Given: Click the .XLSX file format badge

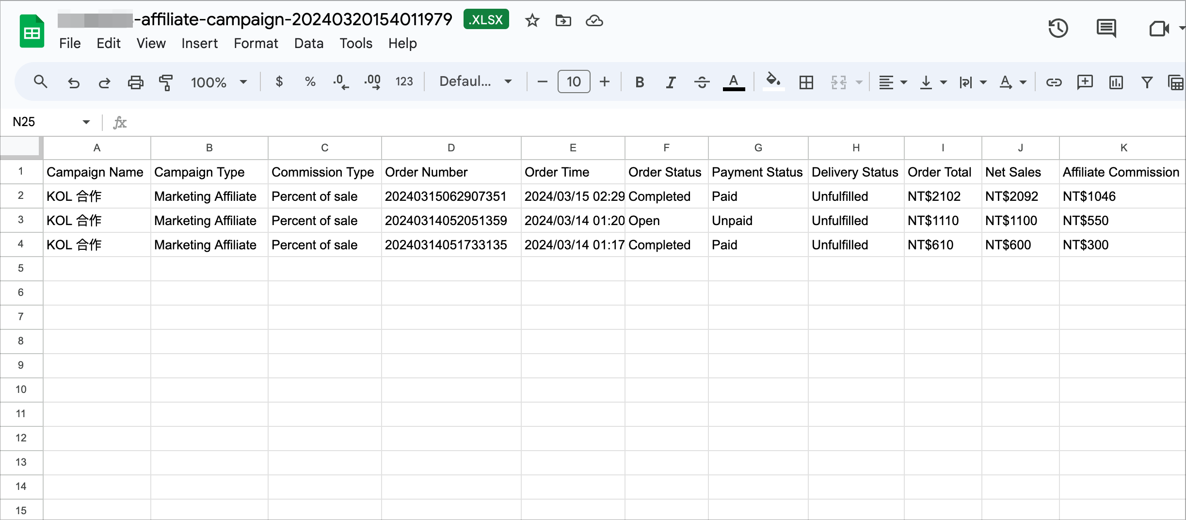Looking at the screenshot, I should tap(486, 19).
